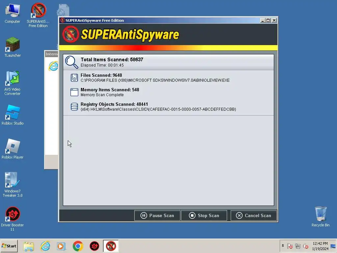
Task: Open Windows Explorer from the taskbar
Action: tap(29, 246)
